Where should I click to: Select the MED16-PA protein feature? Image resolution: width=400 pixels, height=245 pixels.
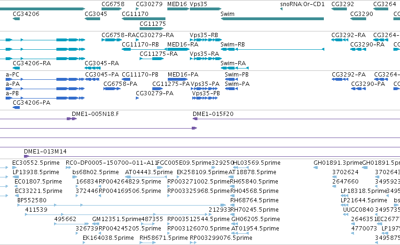pos(178,79)
